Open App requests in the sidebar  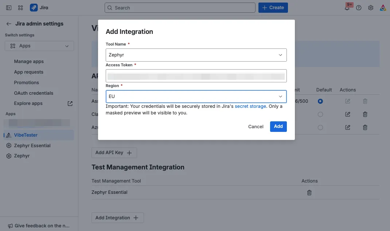pos(28,72)
